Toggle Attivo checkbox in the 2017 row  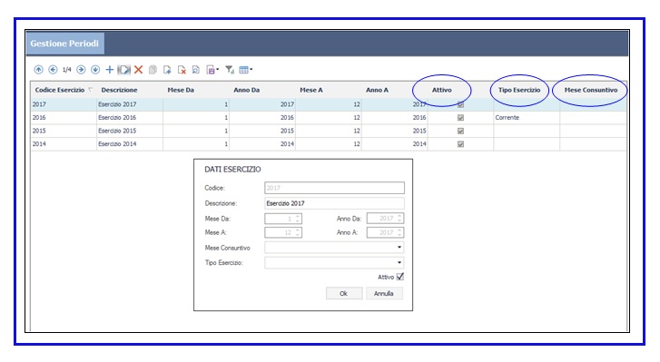click(460, 104)
